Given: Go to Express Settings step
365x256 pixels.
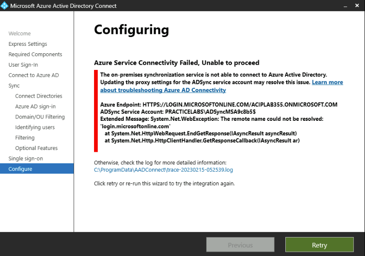Looking at the screenshot, I should 28,44.
